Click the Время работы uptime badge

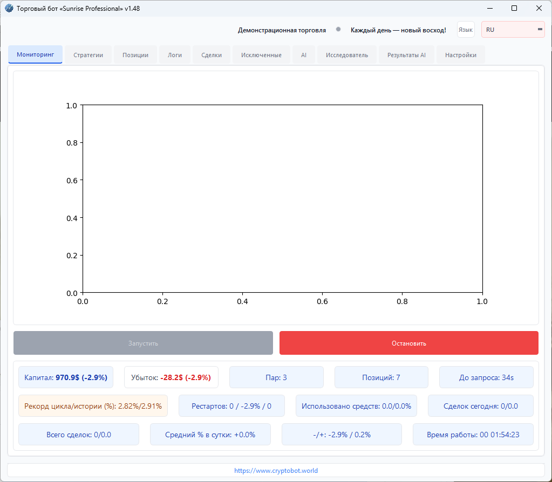473,434
